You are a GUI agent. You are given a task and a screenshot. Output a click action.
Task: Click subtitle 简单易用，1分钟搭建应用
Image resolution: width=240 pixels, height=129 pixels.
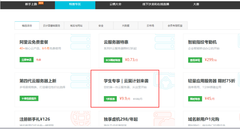tap(205, 87)
